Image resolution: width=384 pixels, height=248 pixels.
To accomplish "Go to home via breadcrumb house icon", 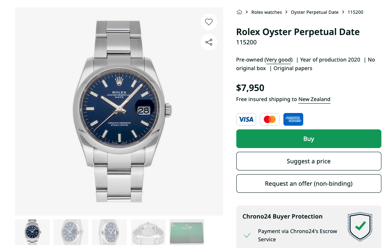I will (239, 12).
